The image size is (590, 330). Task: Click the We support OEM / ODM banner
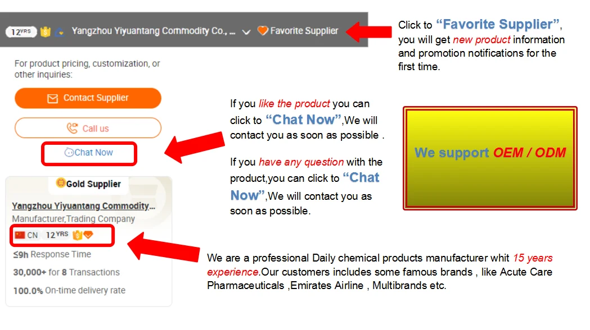pyautogui.click(x=490, y=158)
